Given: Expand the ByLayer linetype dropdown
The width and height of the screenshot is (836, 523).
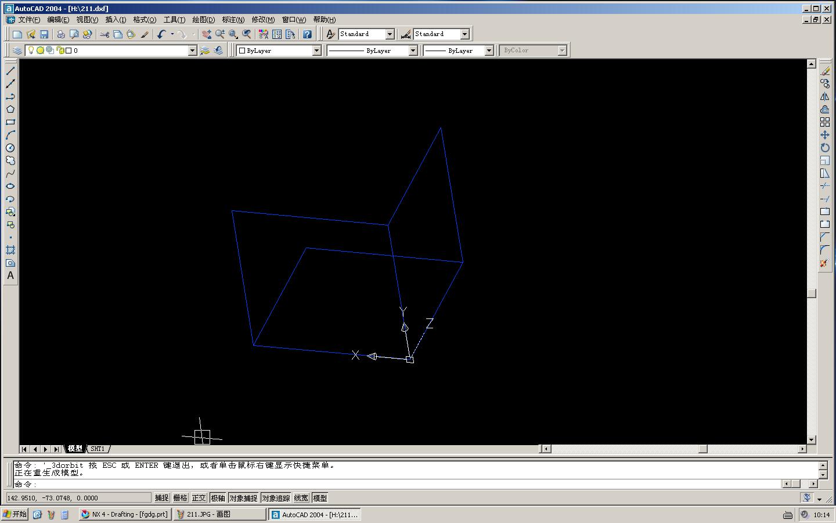Looking at the screenshot, I should pos(413,51).
